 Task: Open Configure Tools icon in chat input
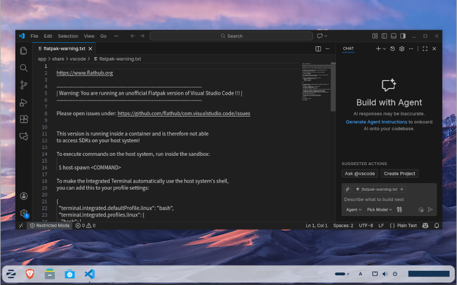click(399, 210)
